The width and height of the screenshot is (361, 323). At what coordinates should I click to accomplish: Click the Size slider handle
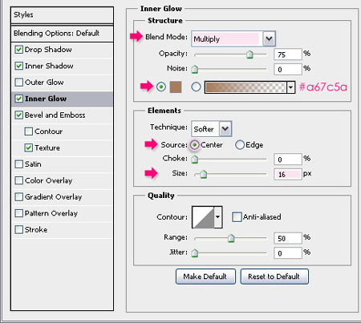[x=204, y=174]
